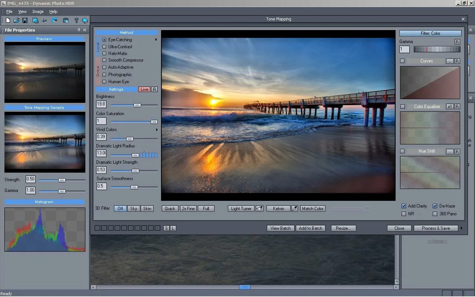This screenshot has height=297, width=475.
Task: Choose the 2x Fine preview quality
Action: pos(188,208)
